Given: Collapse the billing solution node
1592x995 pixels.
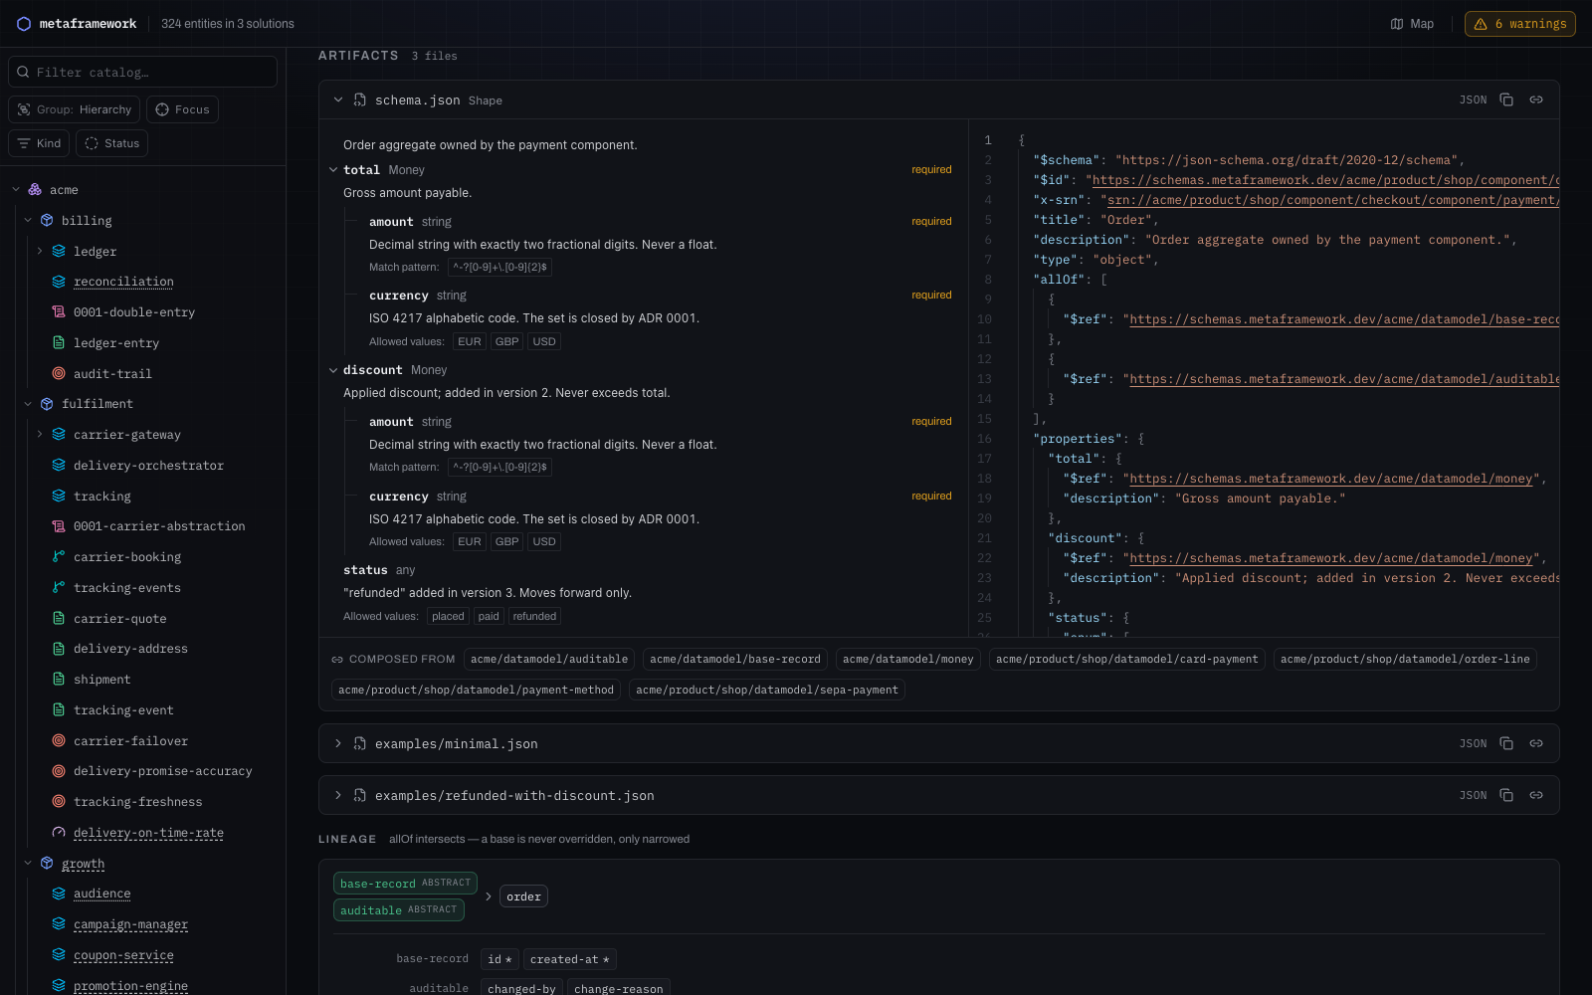Looking at the screenshot, I should pyautogui.click(x=28, y=221).
